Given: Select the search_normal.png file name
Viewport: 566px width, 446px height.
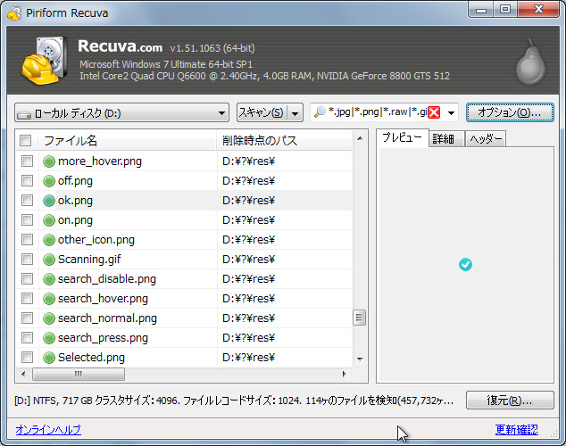Looking at the screenshot, I should pos(107,318).
